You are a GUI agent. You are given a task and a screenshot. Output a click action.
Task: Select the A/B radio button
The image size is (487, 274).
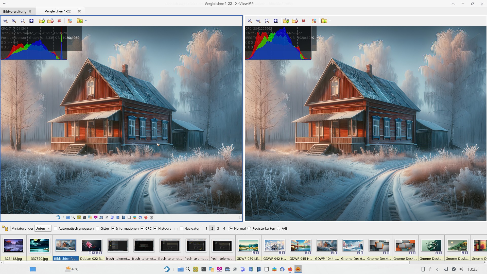coord(279,228)
